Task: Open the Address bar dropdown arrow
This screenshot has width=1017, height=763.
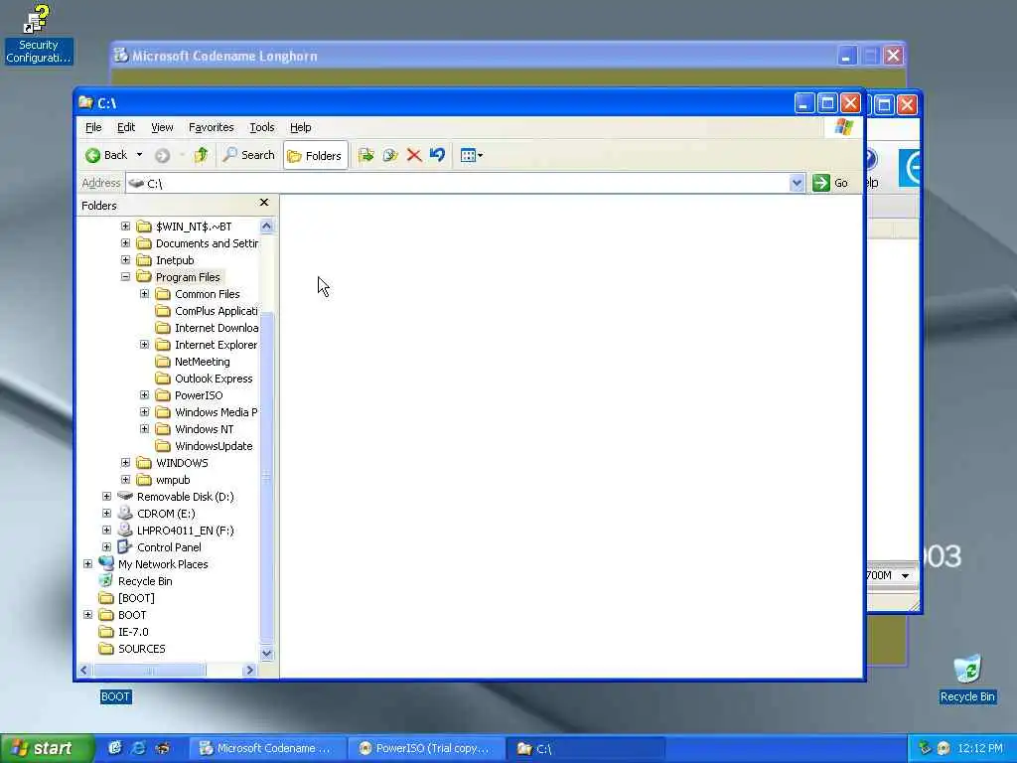Action: 798,184
